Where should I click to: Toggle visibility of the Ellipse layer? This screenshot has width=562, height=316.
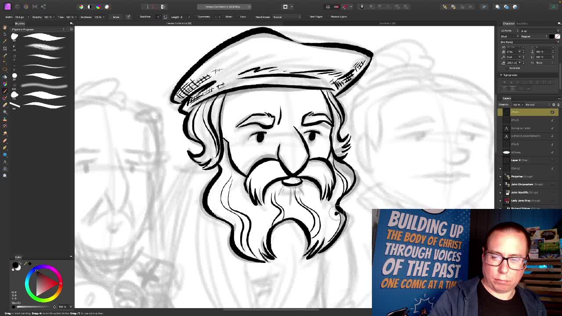coord(552,152)
